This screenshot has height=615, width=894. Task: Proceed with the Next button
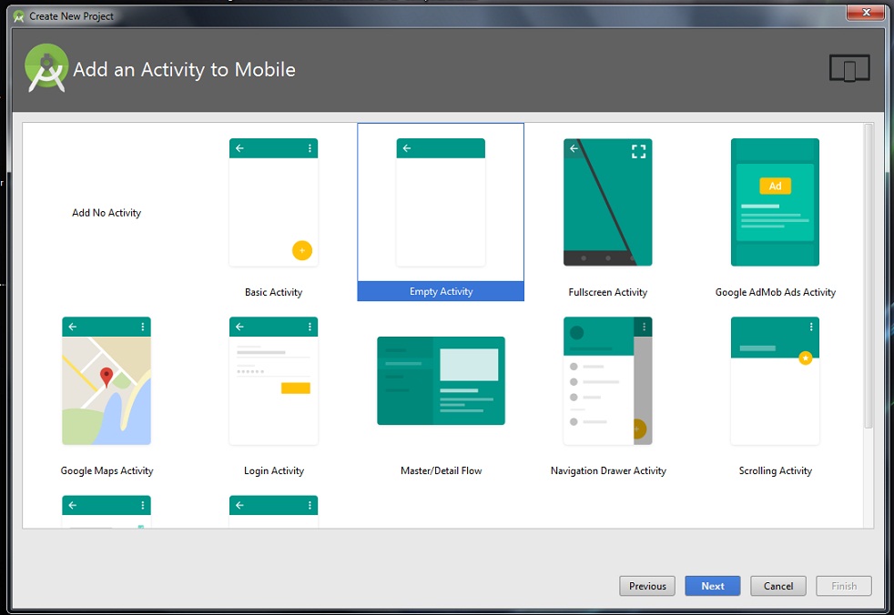pyautogui.click(x=713, y=586)
